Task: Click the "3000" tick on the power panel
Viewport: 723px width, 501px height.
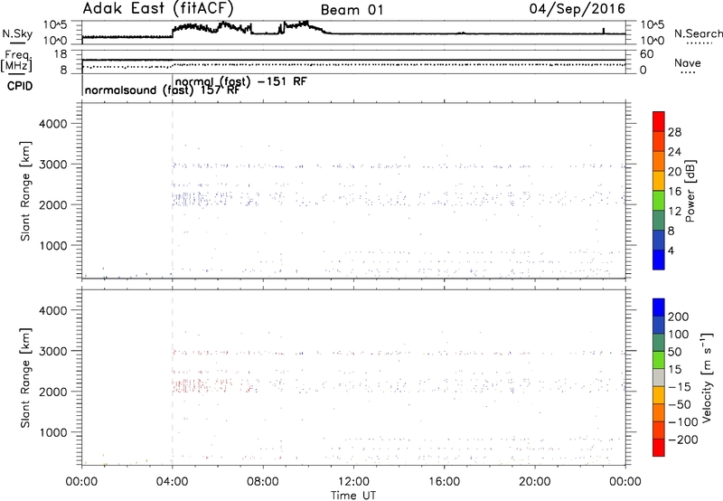Action: 53,165
